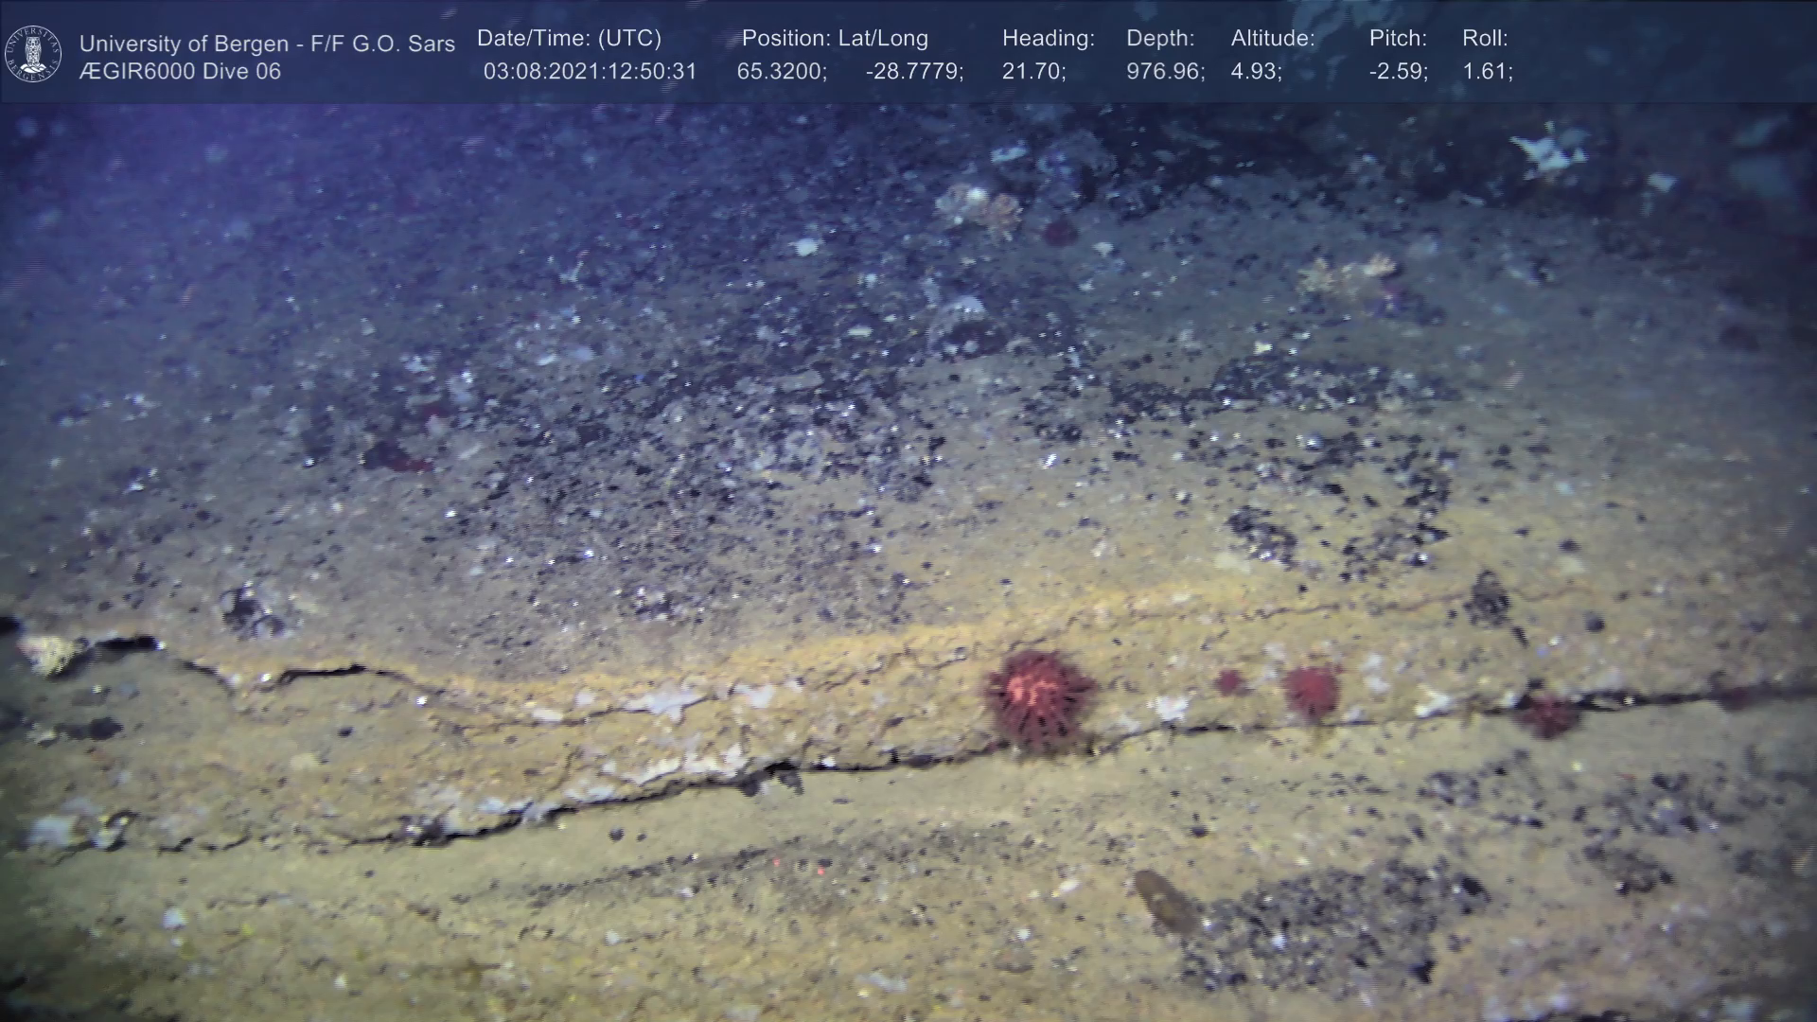Viewport: 1817px width, 1022px height.
Task: Click the altitude value 4.93
Action: coord(1256,72)
